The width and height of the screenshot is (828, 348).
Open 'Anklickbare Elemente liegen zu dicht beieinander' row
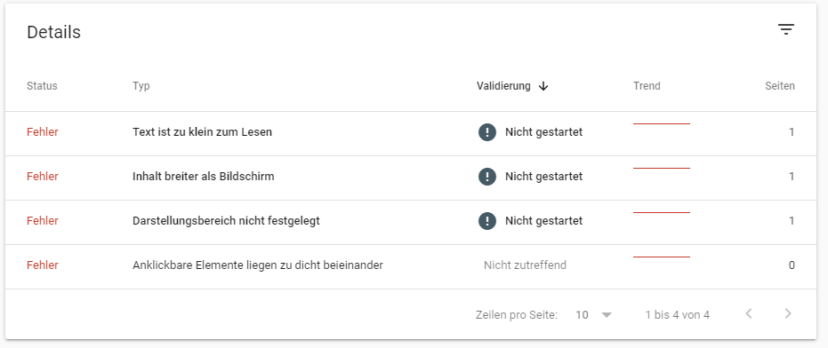(411, 266)
